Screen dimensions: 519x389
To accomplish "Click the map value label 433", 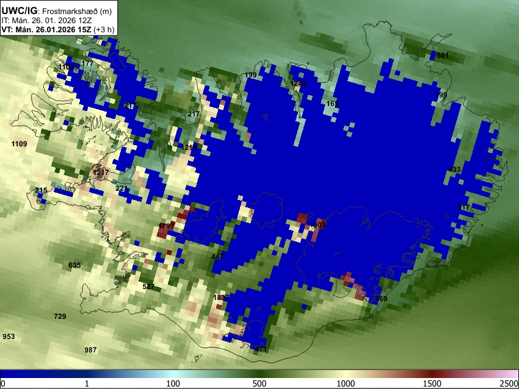I will (454, 170).
